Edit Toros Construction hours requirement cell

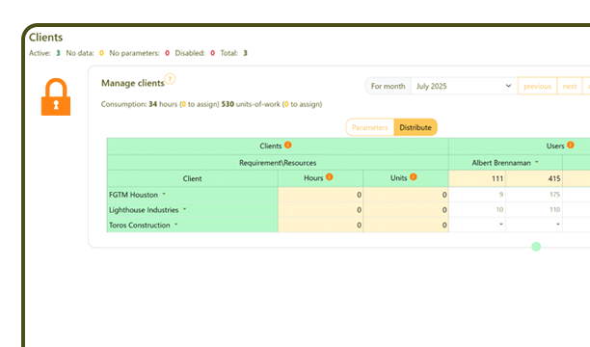[321, 225]
